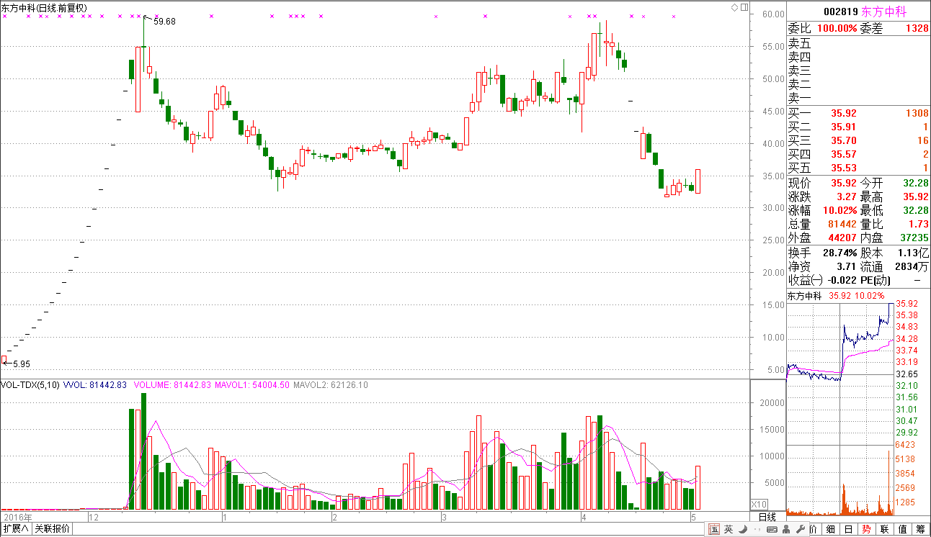This screenshot has height=537, width=931.
Task: Toggle the IME punctuation icon
Action: click(x=757, y=530)
